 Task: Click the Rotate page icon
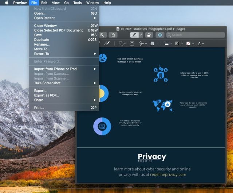149,35
